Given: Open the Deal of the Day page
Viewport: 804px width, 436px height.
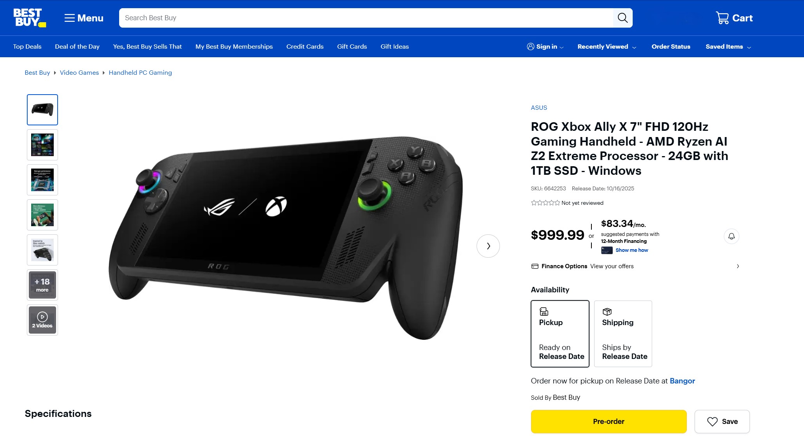Looking at the screenshot, I should [x=77, y=47].
